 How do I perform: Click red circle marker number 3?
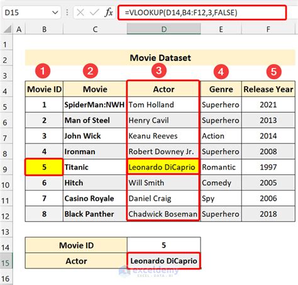click(x=159, y=70)
